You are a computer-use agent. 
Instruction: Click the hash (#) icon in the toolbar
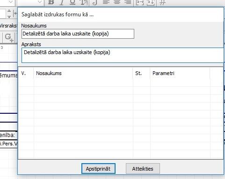click(162, 2)
